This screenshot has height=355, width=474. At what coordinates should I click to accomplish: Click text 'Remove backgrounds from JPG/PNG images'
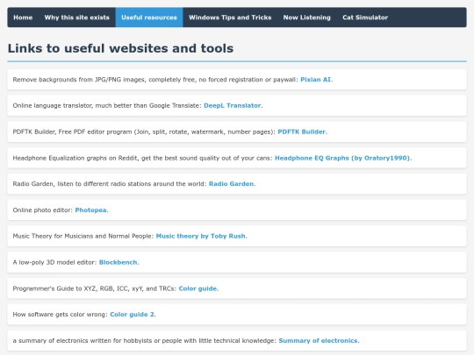coord(79,80)
